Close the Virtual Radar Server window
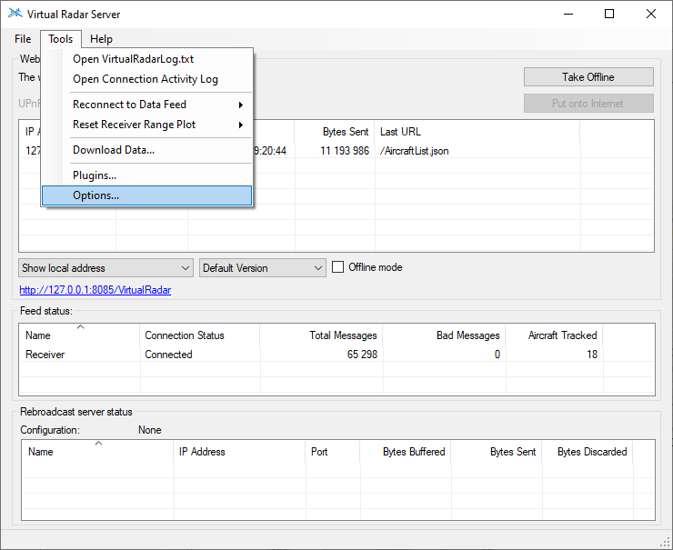This screenshot has height=550, width=673. (x=650, y=15)
